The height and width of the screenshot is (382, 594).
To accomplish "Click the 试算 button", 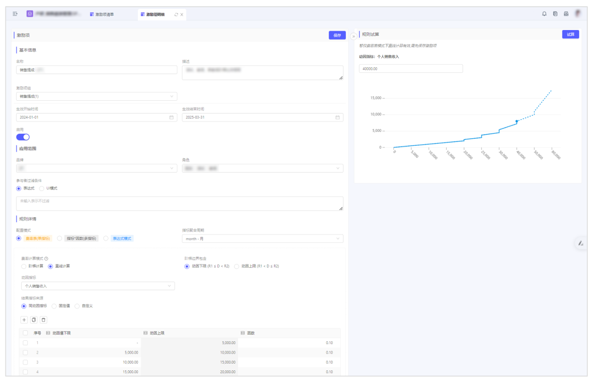I will (x=570, y=35).
